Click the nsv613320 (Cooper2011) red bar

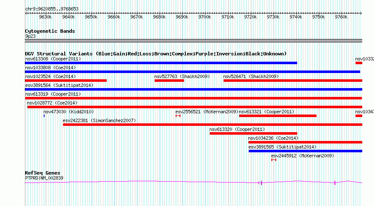click(x=253, y=133)
